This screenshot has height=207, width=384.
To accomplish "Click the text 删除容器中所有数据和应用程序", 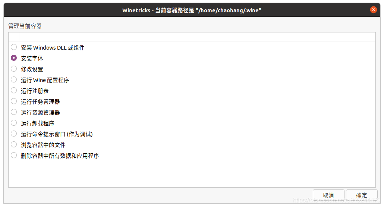I will tap(60, 156).
